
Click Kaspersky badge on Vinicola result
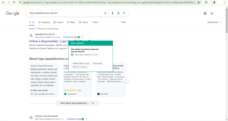pos(83,119)
